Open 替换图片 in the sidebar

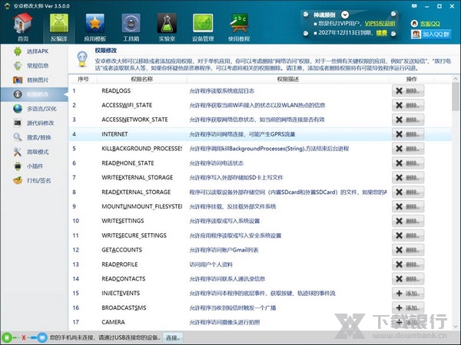click(34, 80)
